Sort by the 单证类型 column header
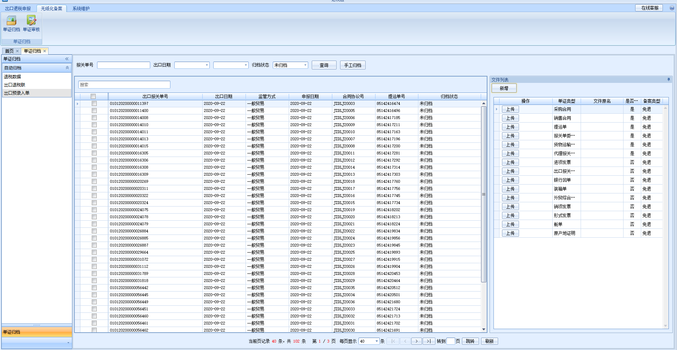This screenshot has width=677, height=350. tap(566, 101)
